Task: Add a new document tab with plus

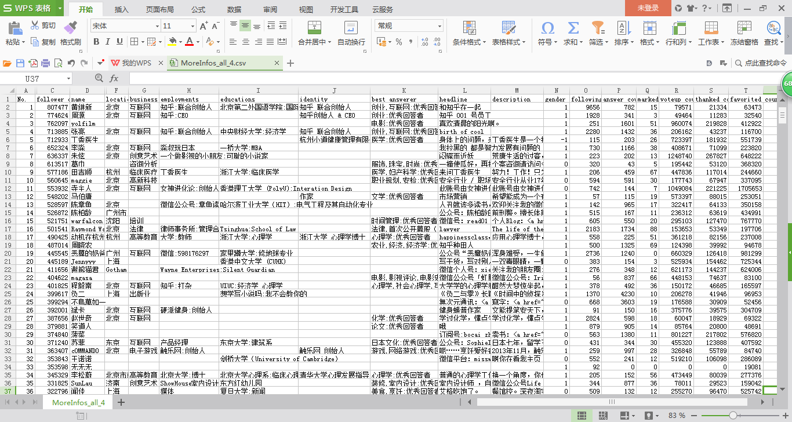Action: (290, 63)
